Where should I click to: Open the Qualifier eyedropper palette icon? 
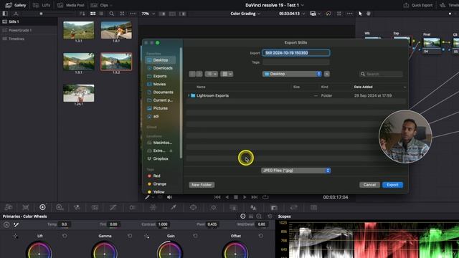[x=174, y=208]
